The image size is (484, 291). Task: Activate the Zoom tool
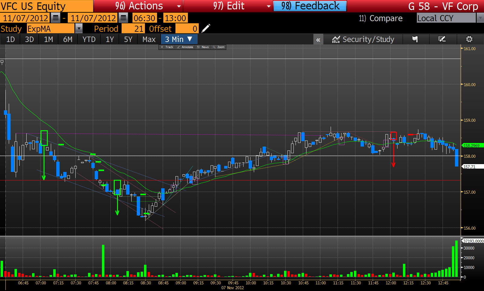point(219,47)
